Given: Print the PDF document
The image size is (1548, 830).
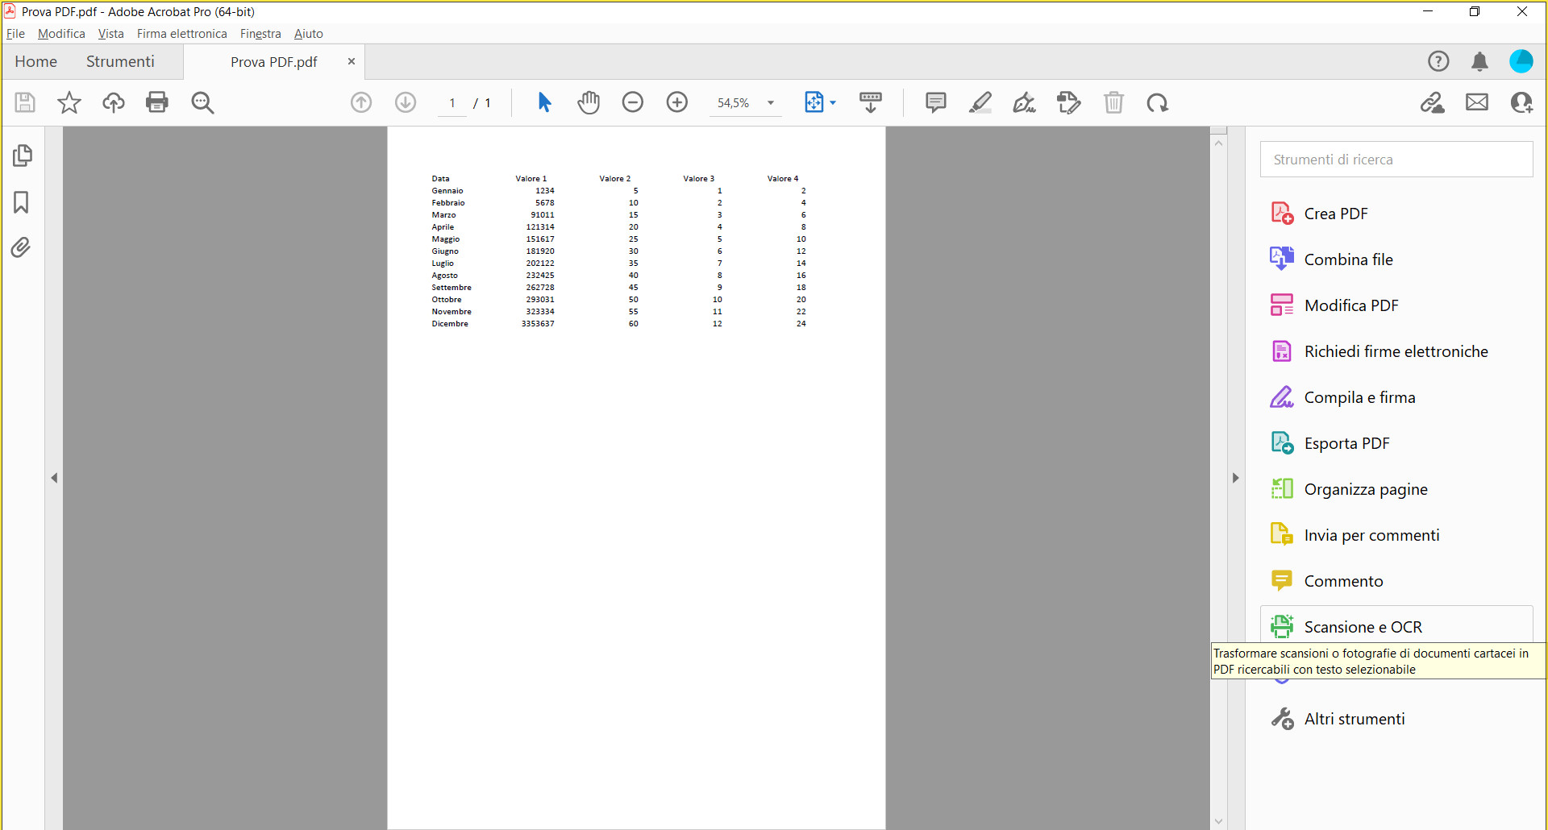Looking at the screenshot, I should point(156,102).
